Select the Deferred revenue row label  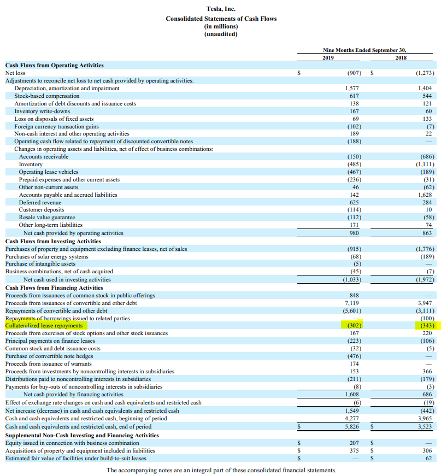tap(40, 202)
